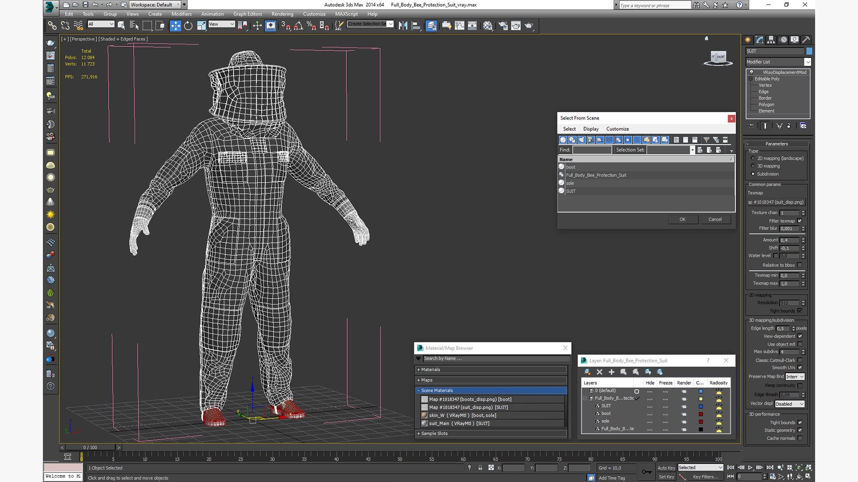Click the Selection Lock toggle padlock

(x=480, y=468)
